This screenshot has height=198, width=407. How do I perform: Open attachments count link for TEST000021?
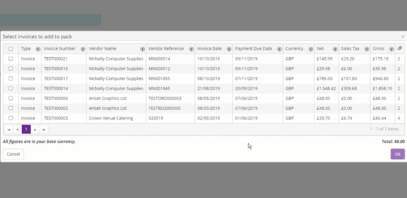point(399,58)
